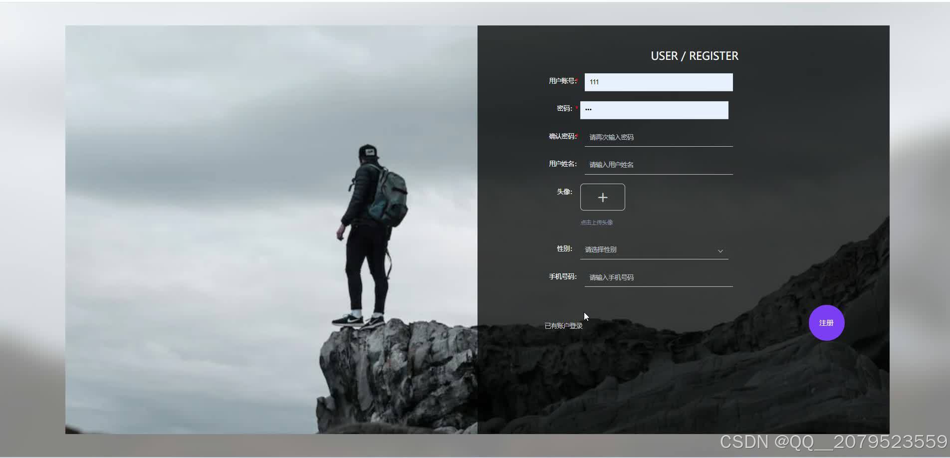The height and width of the screenshot is (458, 950).
Task: Click the 性别 label text
Action: click(564, 248)
